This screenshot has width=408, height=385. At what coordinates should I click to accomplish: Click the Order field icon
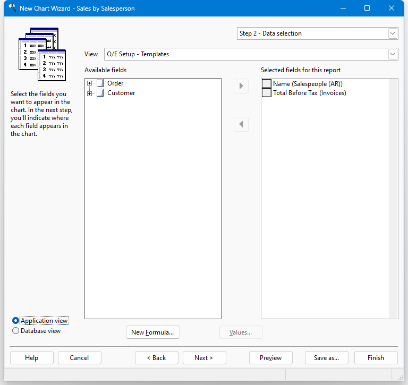(x=100, y=83)
